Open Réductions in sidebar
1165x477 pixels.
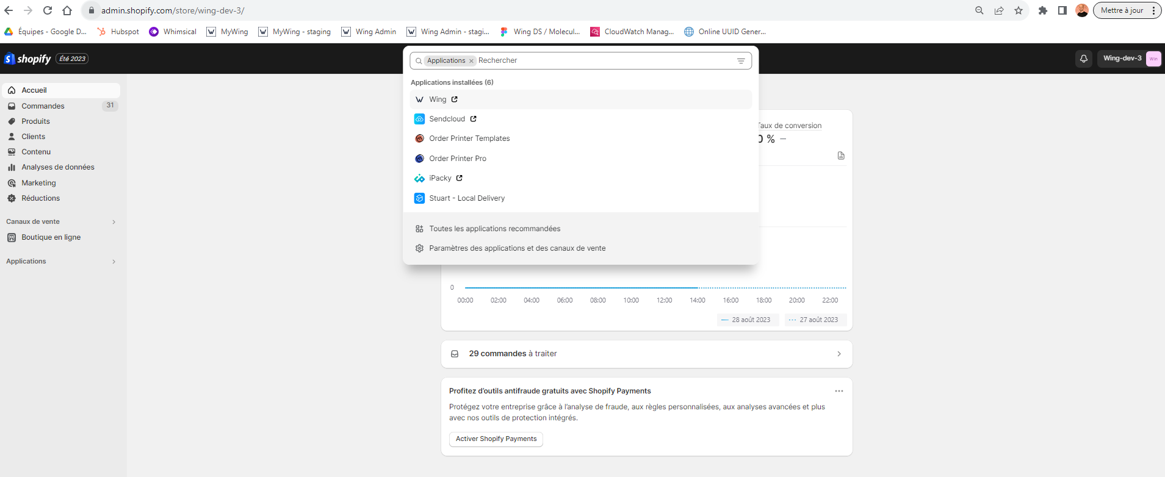point(61,198)
